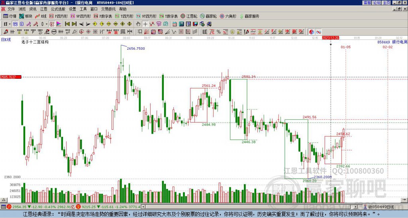Open the 主页 homepage link
408x218 pixels.
point(386,3)
